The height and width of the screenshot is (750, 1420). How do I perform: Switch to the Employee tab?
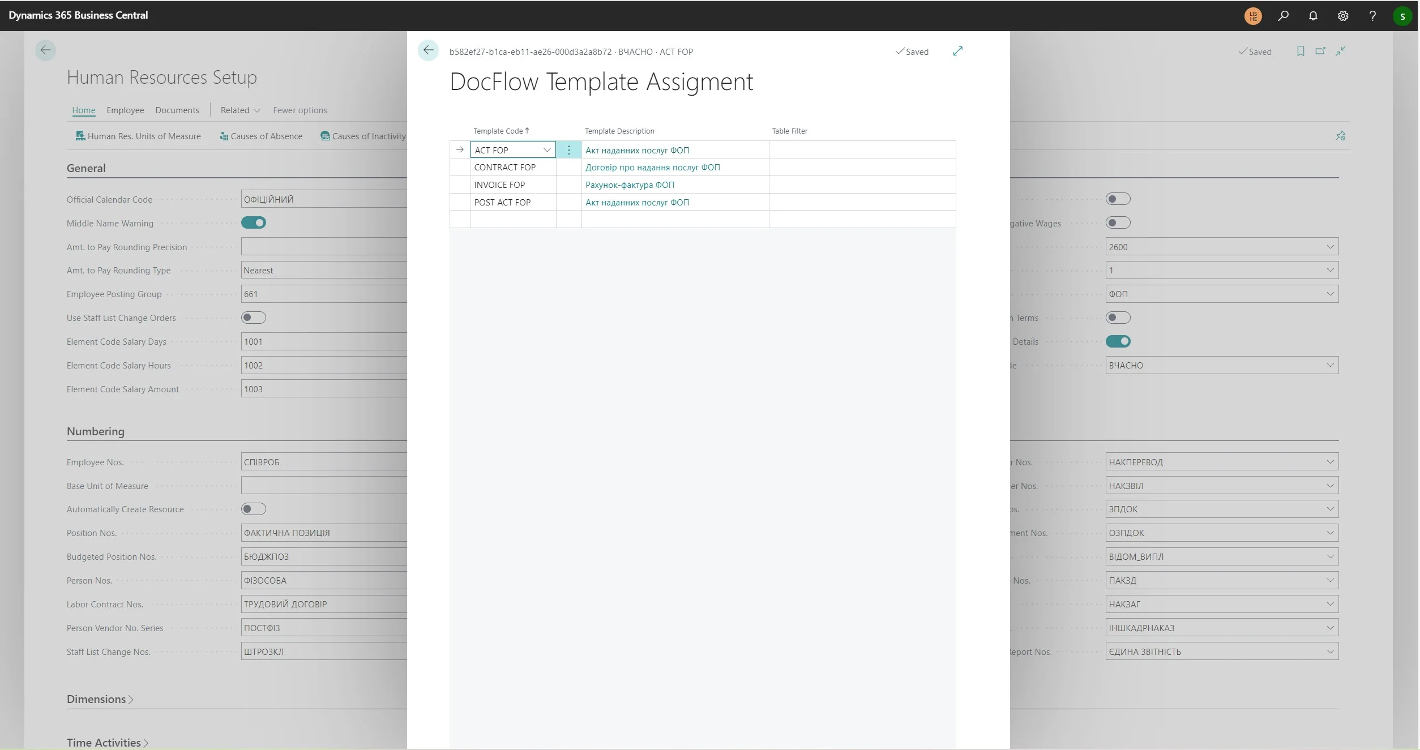point(125,110)
